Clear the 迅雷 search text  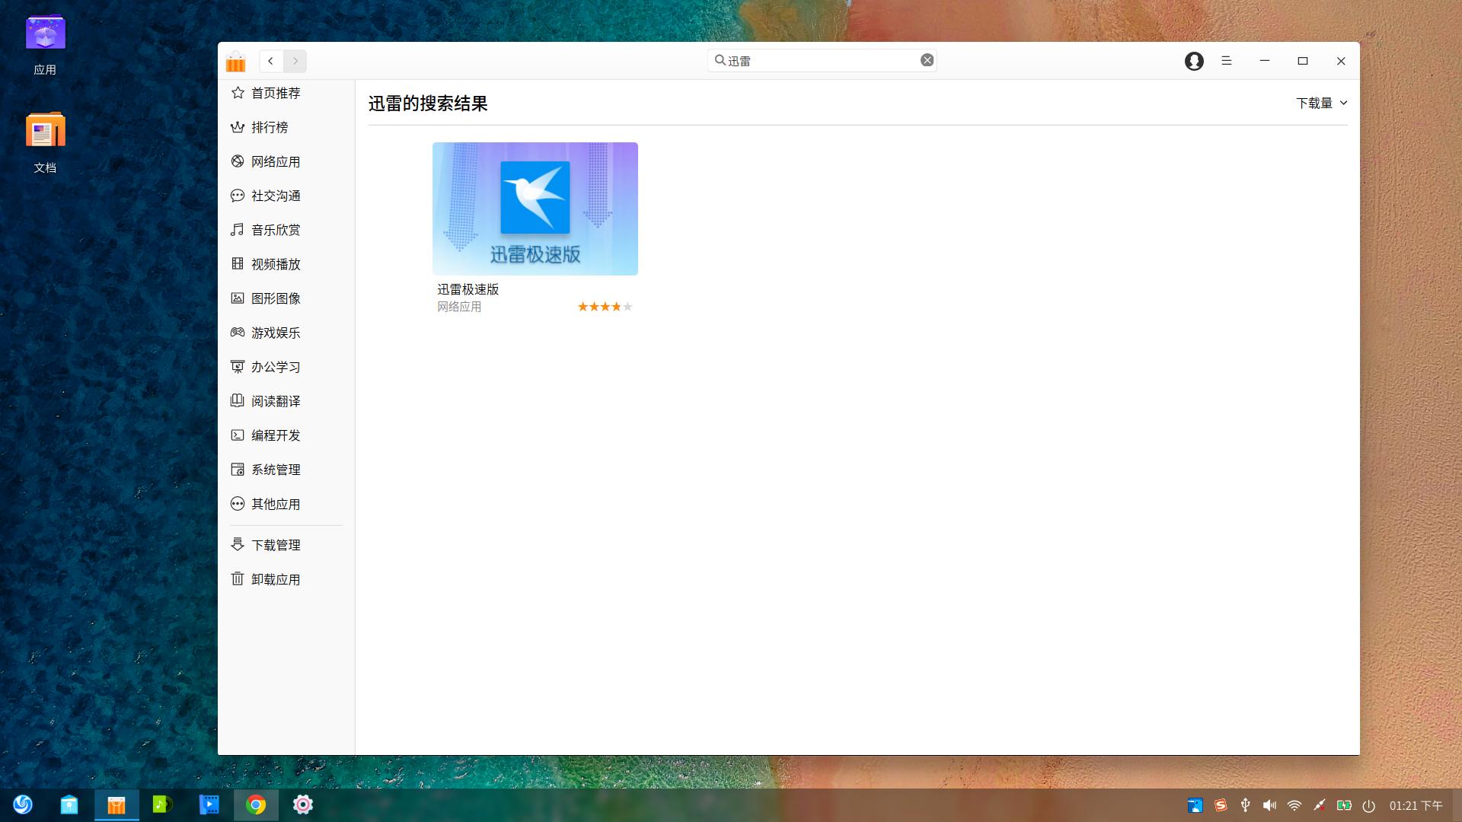(x=927, y=59)
